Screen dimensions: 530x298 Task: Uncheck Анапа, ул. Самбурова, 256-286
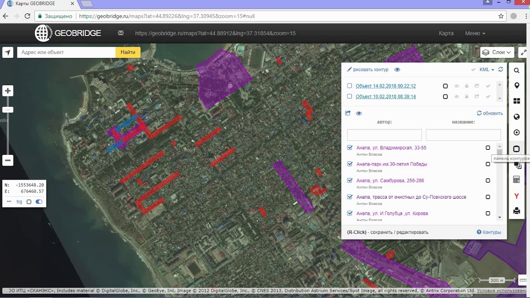350,180
